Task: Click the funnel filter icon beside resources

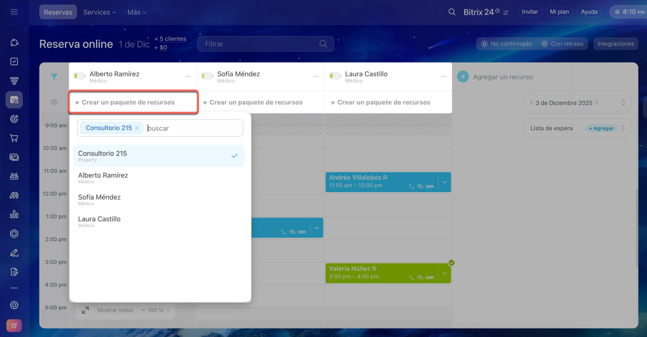Action: pyautogui.click(x=54, y=77)
